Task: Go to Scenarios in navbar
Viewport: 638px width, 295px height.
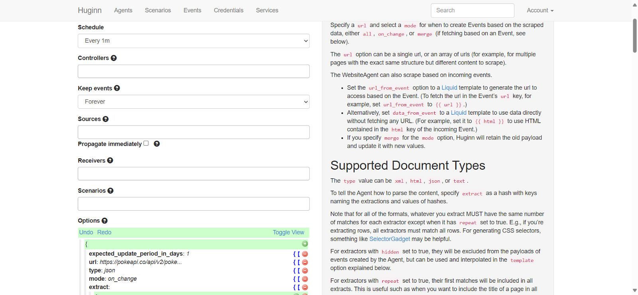Action: click(158, 10)
